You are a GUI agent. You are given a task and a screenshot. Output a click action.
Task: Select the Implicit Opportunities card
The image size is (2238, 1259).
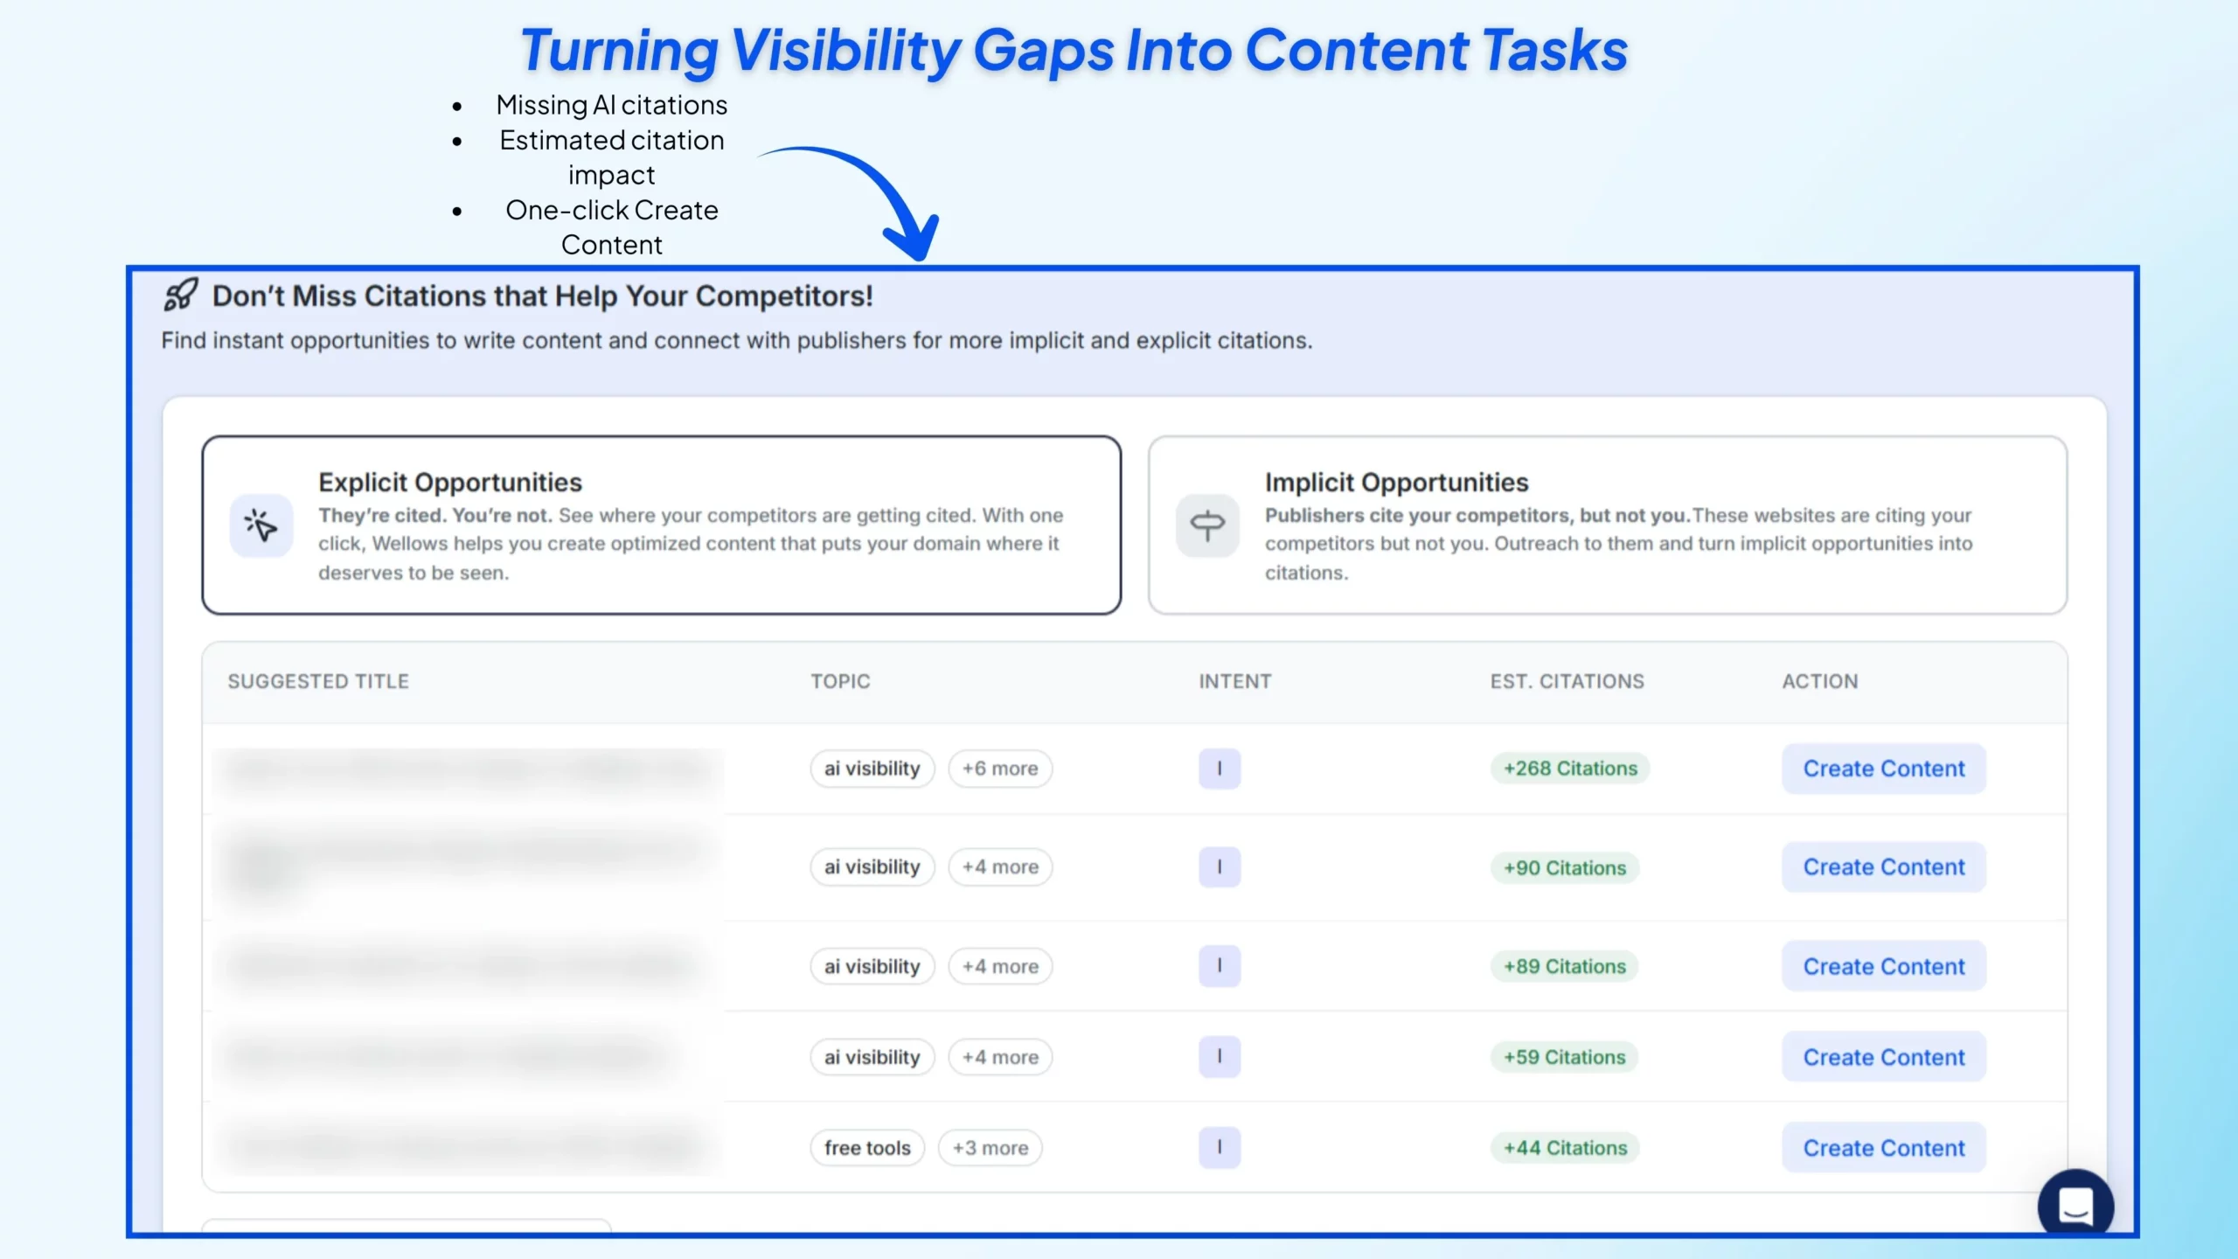point(1609,525)
